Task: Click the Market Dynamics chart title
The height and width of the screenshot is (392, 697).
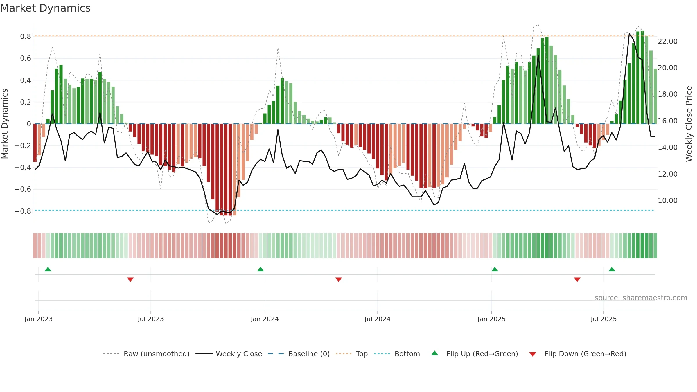Action: tap(45, 8)
